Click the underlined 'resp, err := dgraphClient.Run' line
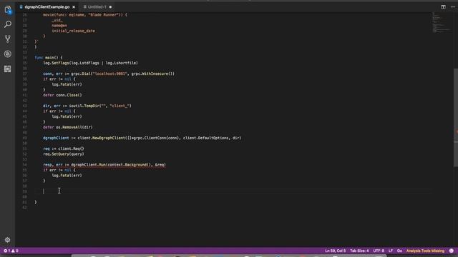 coord(104,165)
